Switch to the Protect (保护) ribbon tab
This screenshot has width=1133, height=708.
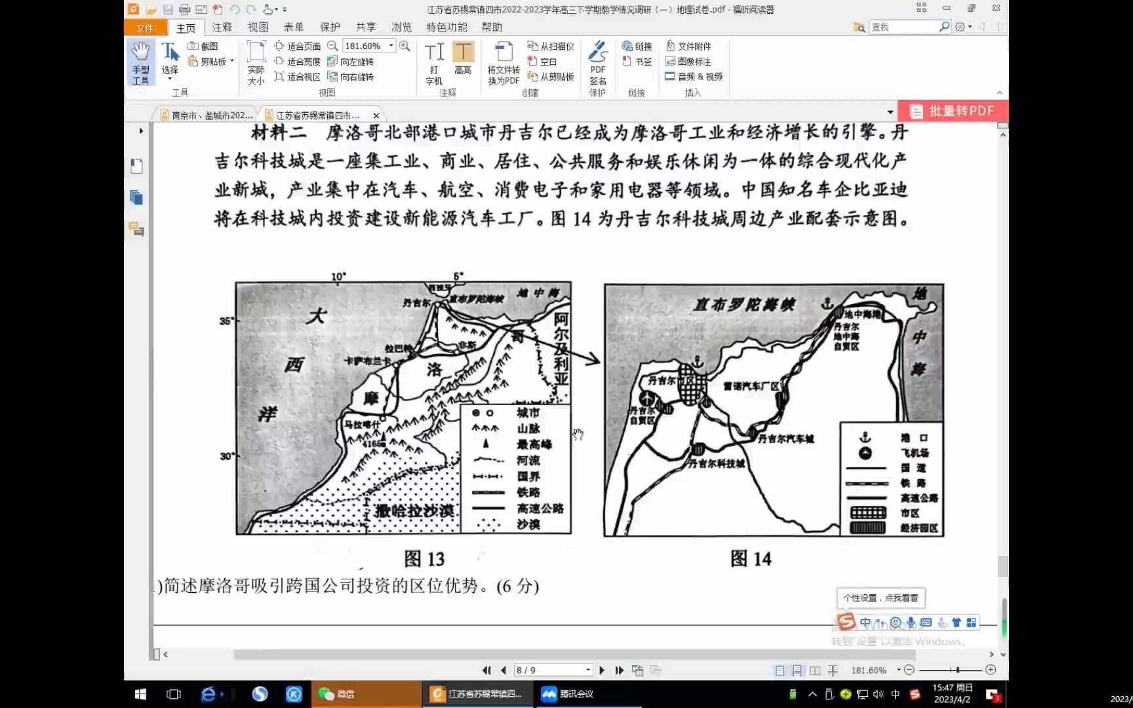click(330, 27)
